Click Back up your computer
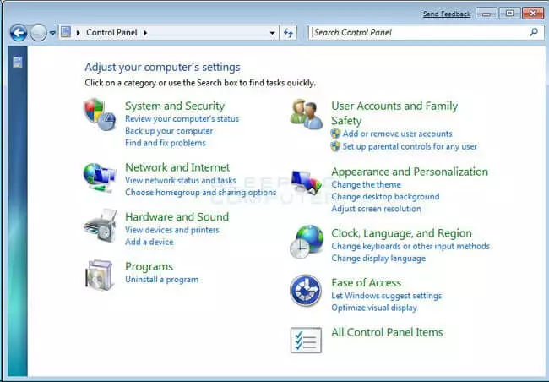The height and width of the screenshot is (382, 549). (x=169, y=131)
